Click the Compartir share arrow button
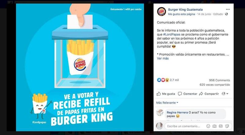Viewport: 245px width, 135px height. click(x=209, y=94)
